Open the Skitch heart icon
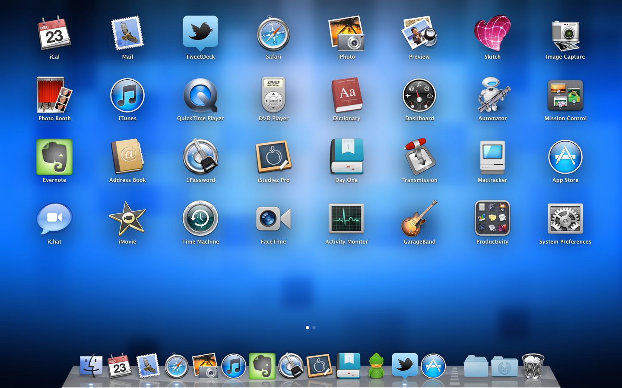Viewport: 622px width, 388px height. 492,34
